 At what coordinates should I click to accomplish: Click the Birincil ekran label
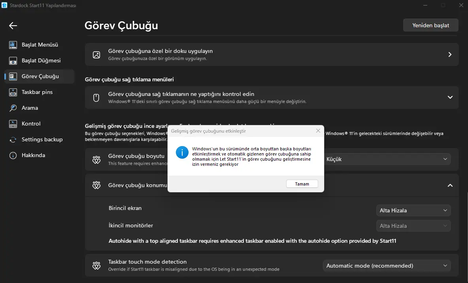(x=125, y=208)
